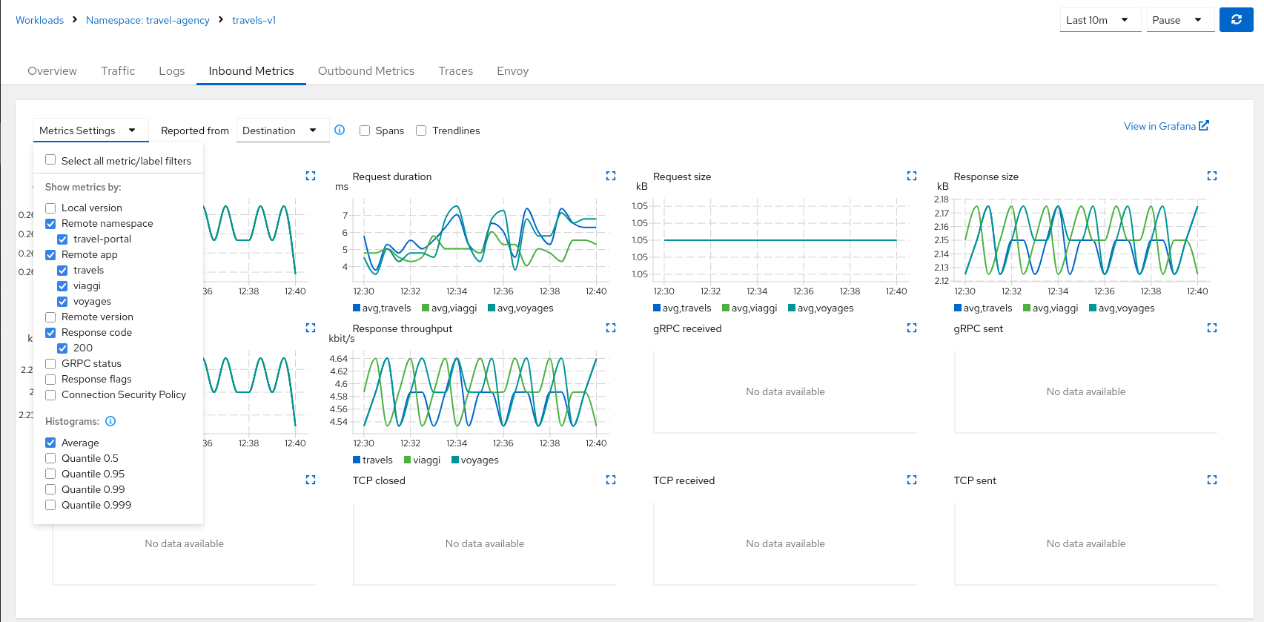This screenshot has width=1264, height=622.
Task: Click the refresh button in top right
Action: tap(1236, 20)
